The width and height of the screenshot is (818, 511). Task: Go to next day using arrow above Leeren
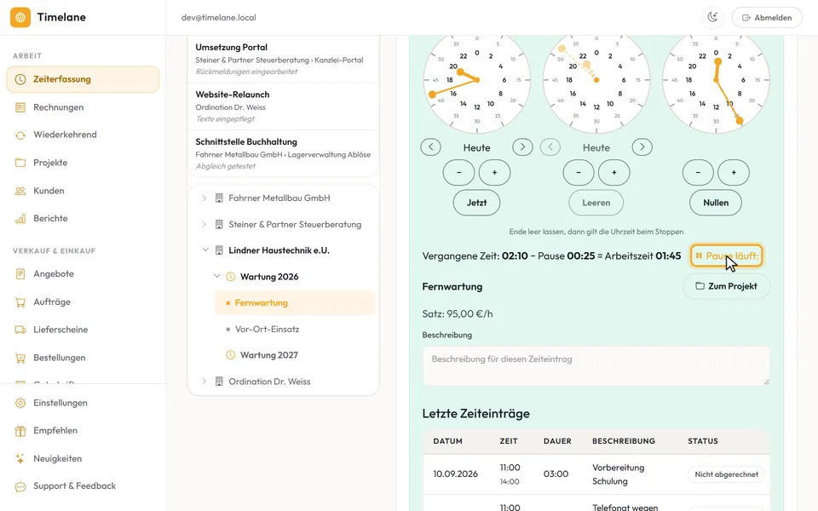tap(642, 147)
